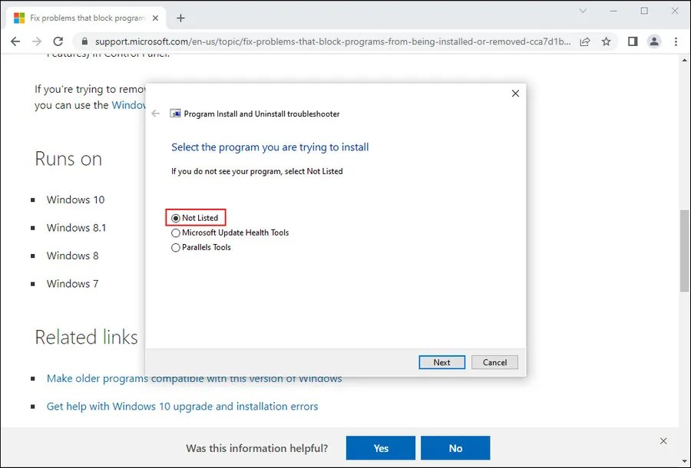This screenshot has height=468, width=691.
Task: Cancel the troubleshooter dialog
Action: pos(494,362)
